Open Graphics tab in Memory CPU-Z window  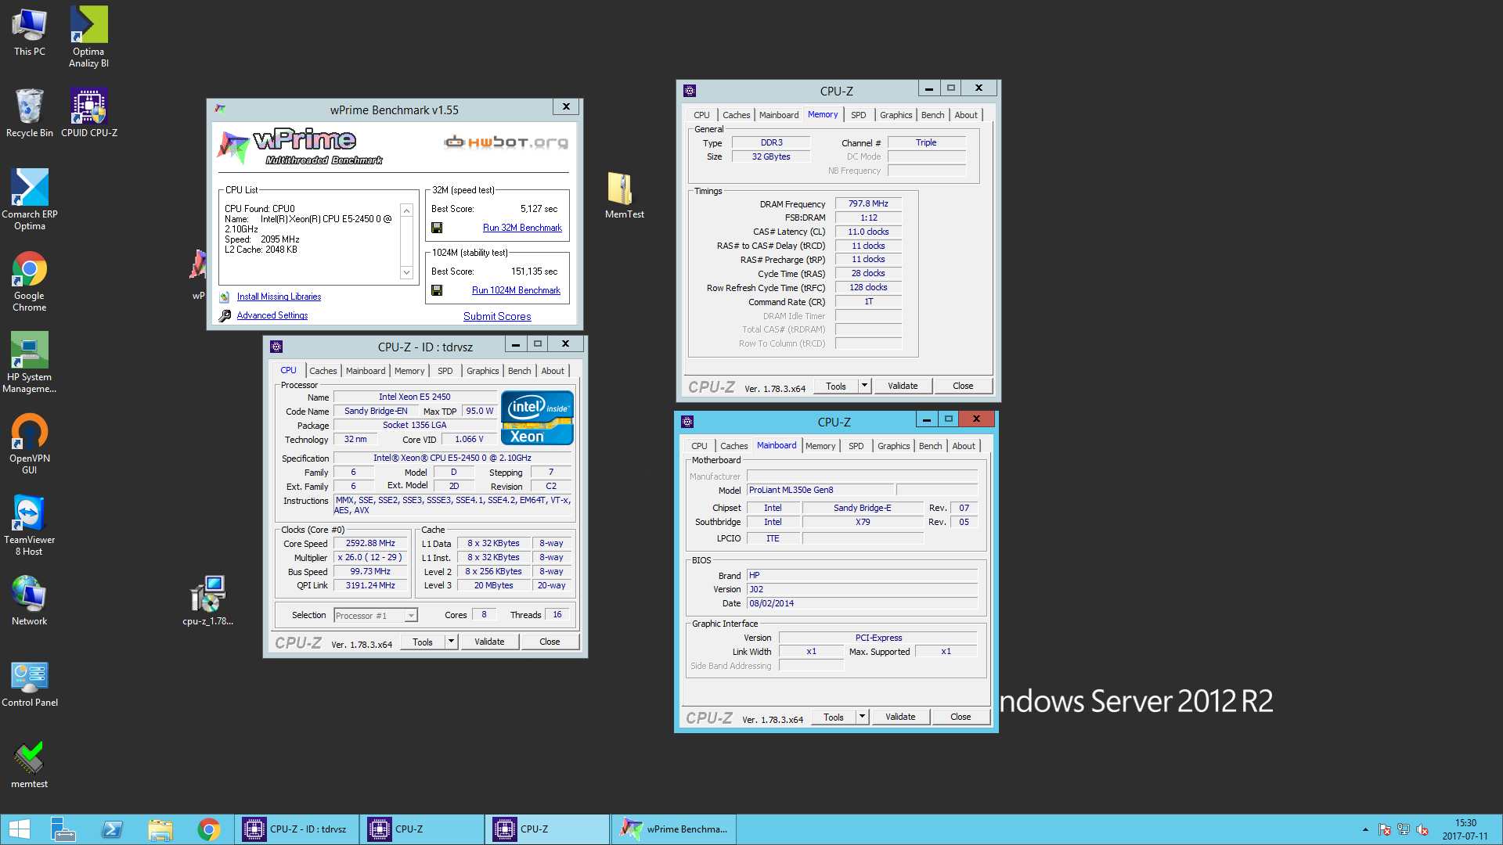point(896,115)
